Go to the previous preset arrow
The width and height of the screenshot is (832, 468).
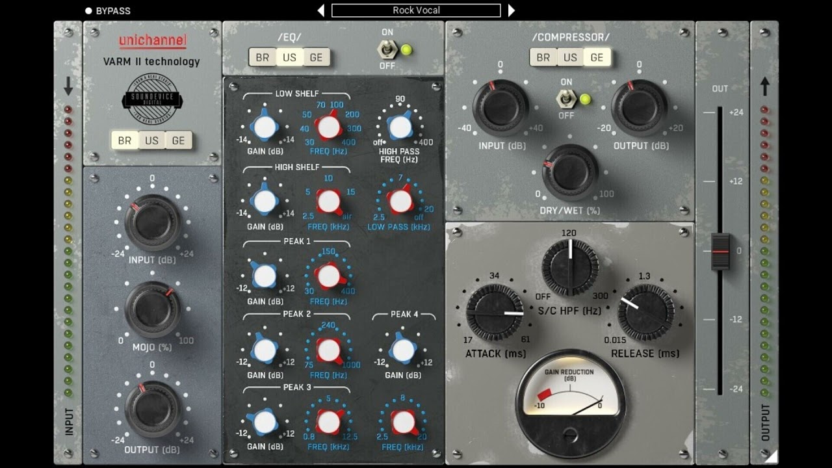click(320, 10)
